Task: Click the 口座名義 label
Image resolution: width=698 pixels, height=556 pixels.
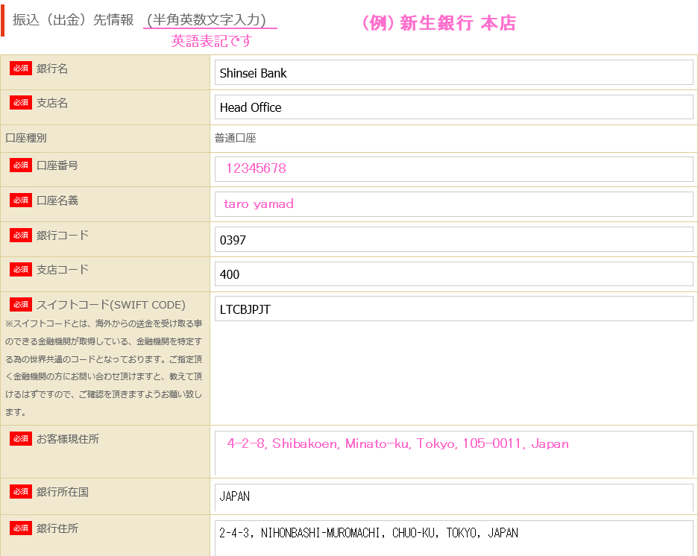Action: tap(57, 200)
